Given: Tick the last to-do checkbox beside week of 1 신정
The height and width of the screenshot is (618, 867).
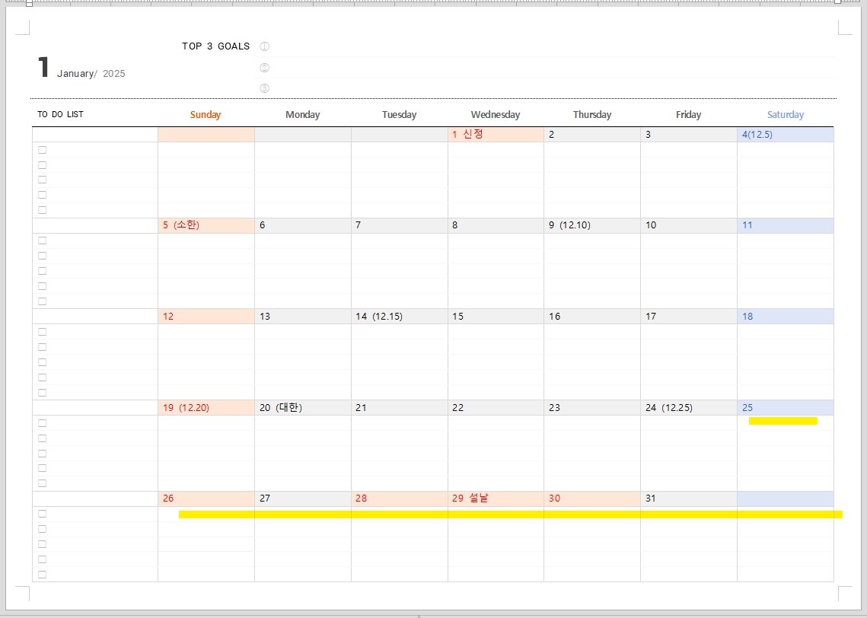Looking at the screenshot, I should tap(42, 210).
